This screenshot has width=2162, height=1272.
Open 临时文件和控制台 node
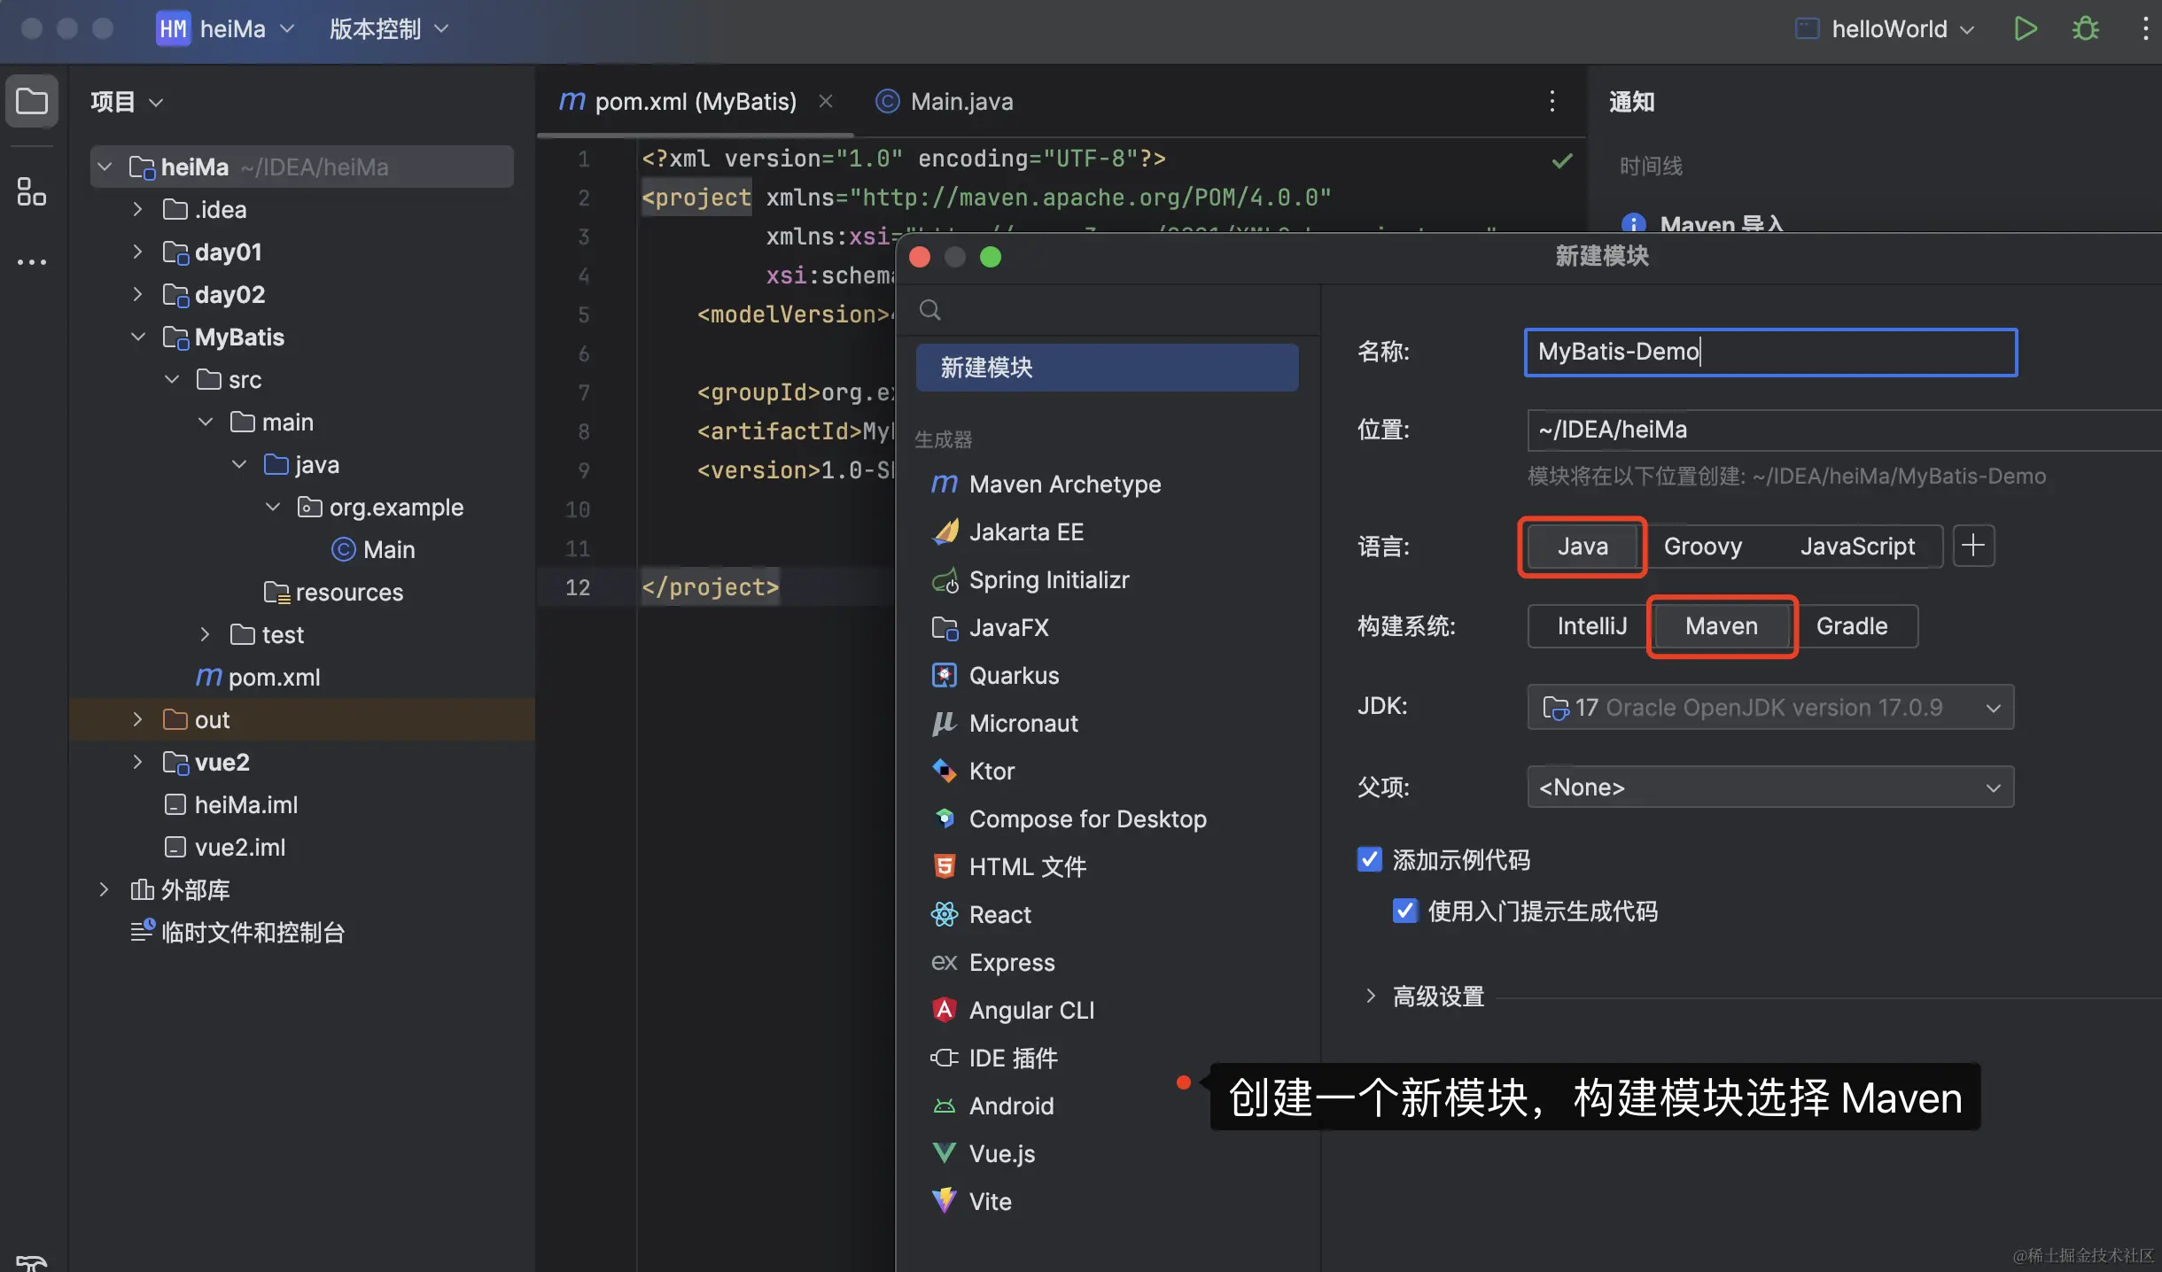(237, 932)
